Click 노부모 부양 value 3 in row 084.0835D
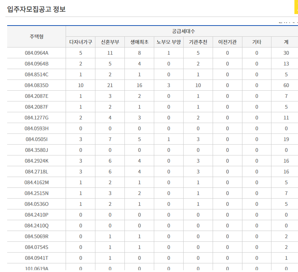 (x=169, y=85)
